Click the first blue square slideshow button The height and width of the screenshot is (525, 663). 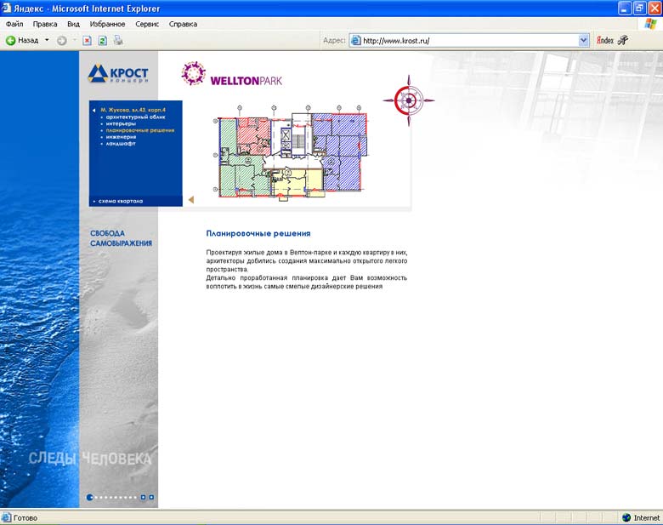(x=144, y=498)
